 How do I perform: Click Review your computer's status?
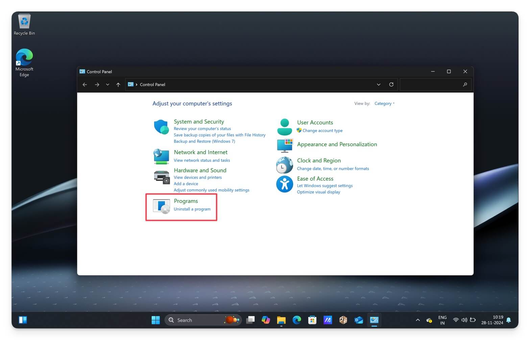tap(202, 129)
